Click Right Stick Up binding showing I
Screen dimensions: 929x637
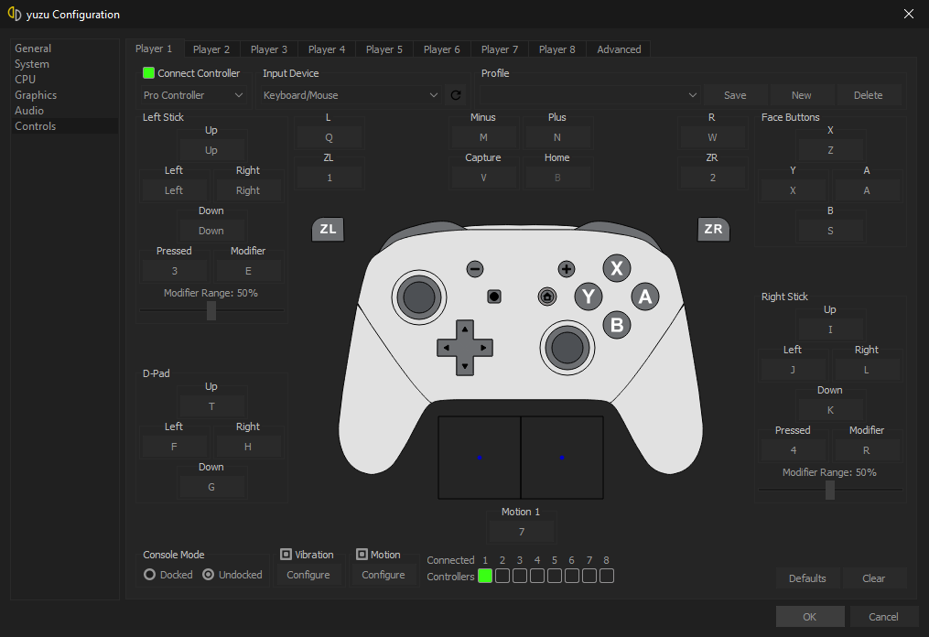(830, 329)
